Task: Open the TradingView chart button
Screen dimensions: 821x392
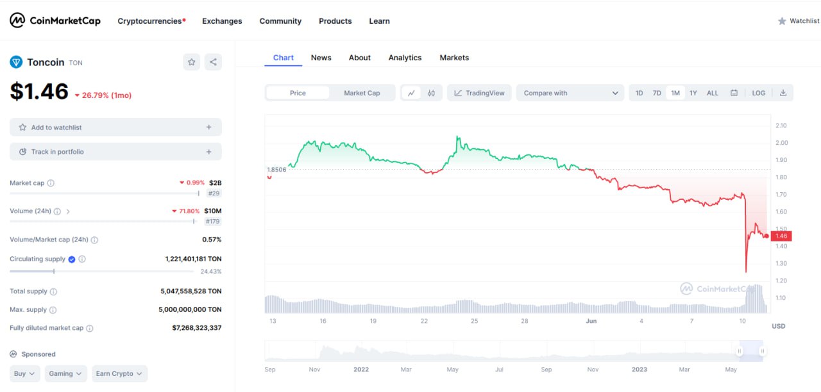Action: click(480, 93)
